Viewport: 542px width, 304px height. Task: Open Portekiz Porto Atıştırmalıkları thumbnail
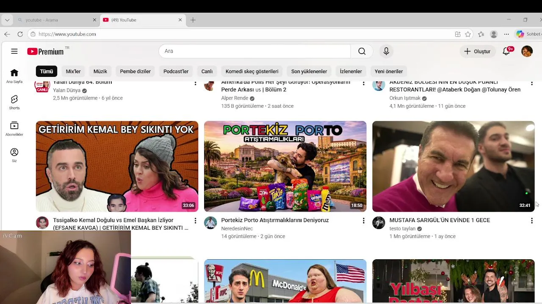click(285, 166)
